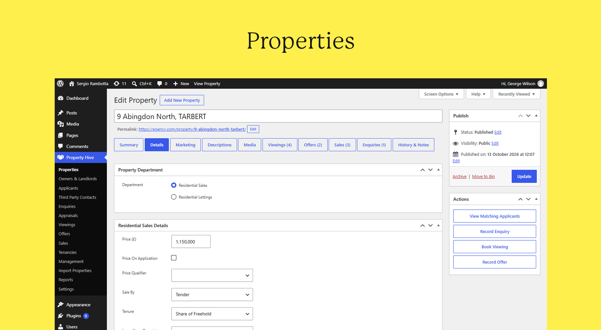601x330 pixels.
Task: Open the Sale By dropdown showing Tender
Action: tap(212, 295)
